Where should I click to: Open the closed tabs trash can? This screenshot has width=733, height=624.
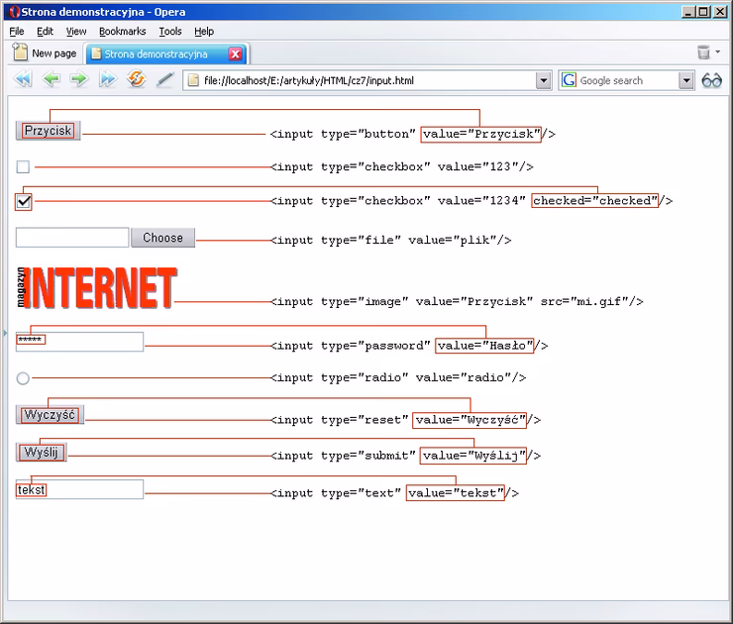click(704, 53)
